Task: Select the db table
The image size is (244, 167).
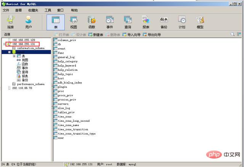Action: (x=59, y=45)
